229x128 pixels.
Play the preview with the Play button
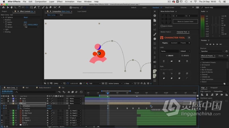coord(214,44)
